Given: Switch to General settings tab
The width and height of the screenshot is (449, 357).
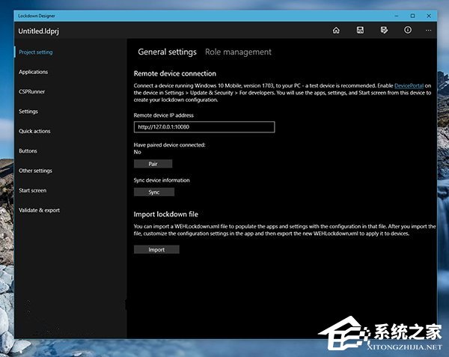Looking at the screenshot, I should click(167, 52).
